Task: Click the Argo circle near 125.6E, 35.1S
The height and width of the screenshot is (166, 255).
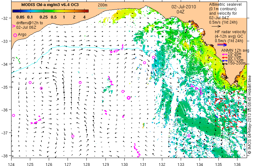Action: (x=41, y=88)
